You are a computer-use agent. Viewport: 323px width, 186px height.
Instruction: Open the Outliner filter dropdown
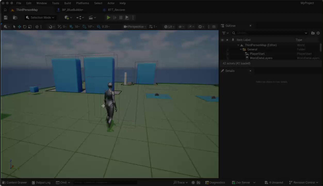click(225, 33)
